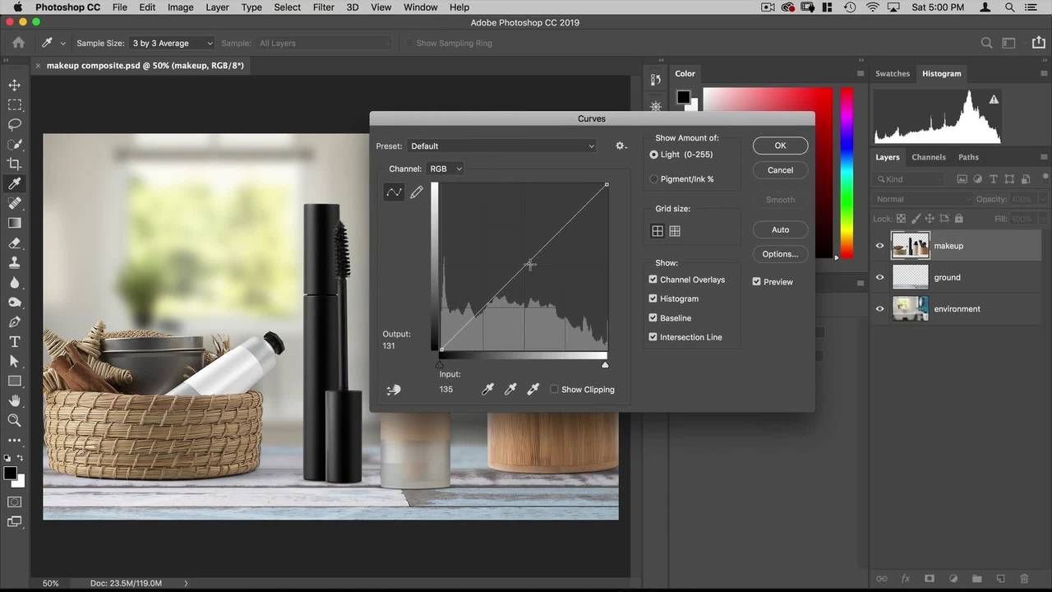This screenshot has height=592, width=1052.
Task: Select the Eyedropper tool in the toolbar
Action: click(15, 183)
